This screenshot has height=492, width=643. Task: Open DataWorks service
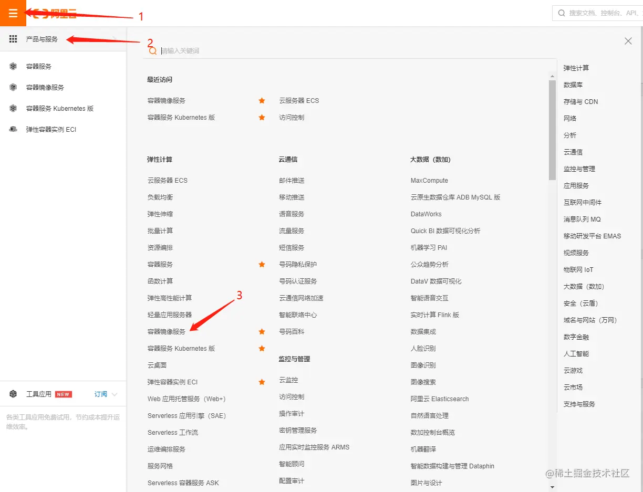tap(426, 214)
